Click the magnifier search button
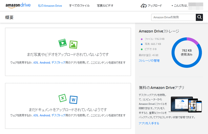Screen dimensions: 208x134 coord(199,17)
